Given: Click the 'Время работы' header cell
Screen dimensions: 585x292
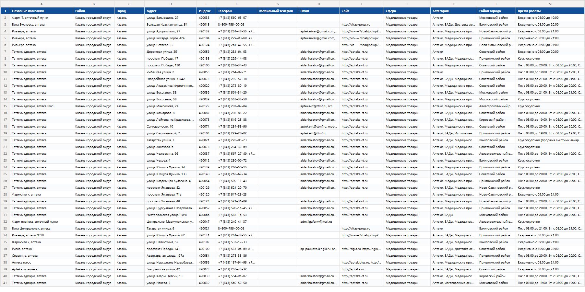Looking at the screenshot, I should 550,11.
